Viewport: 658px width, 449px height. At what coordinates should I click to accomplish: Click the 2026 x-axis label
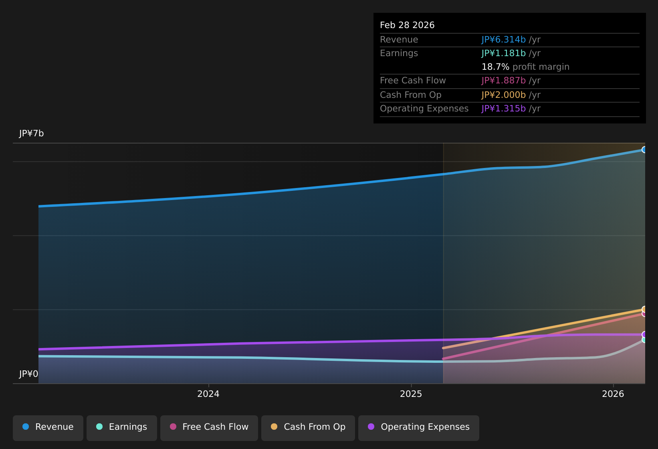click(613, 394)
